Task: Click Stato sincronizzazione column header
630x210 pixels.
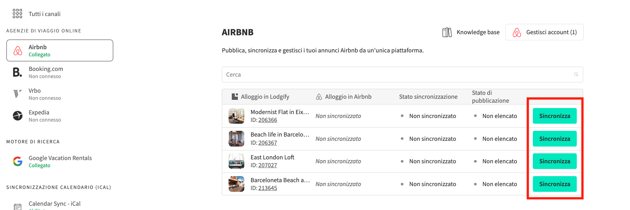Action: [428, 97]
